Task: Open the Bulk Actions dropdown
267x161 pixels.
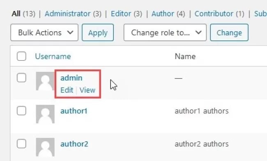Action: coord(44,32)
